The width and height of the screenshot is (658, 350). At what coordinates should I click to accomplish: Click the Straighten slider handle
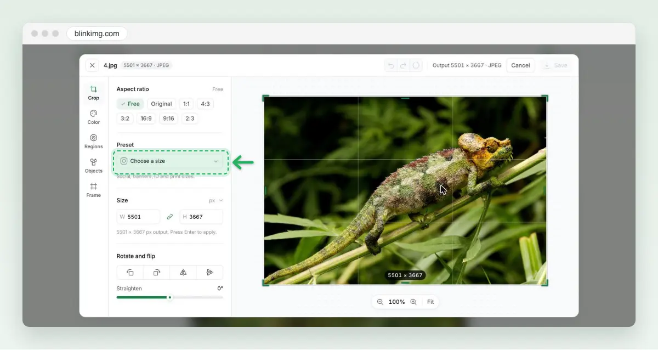point(170,297)
